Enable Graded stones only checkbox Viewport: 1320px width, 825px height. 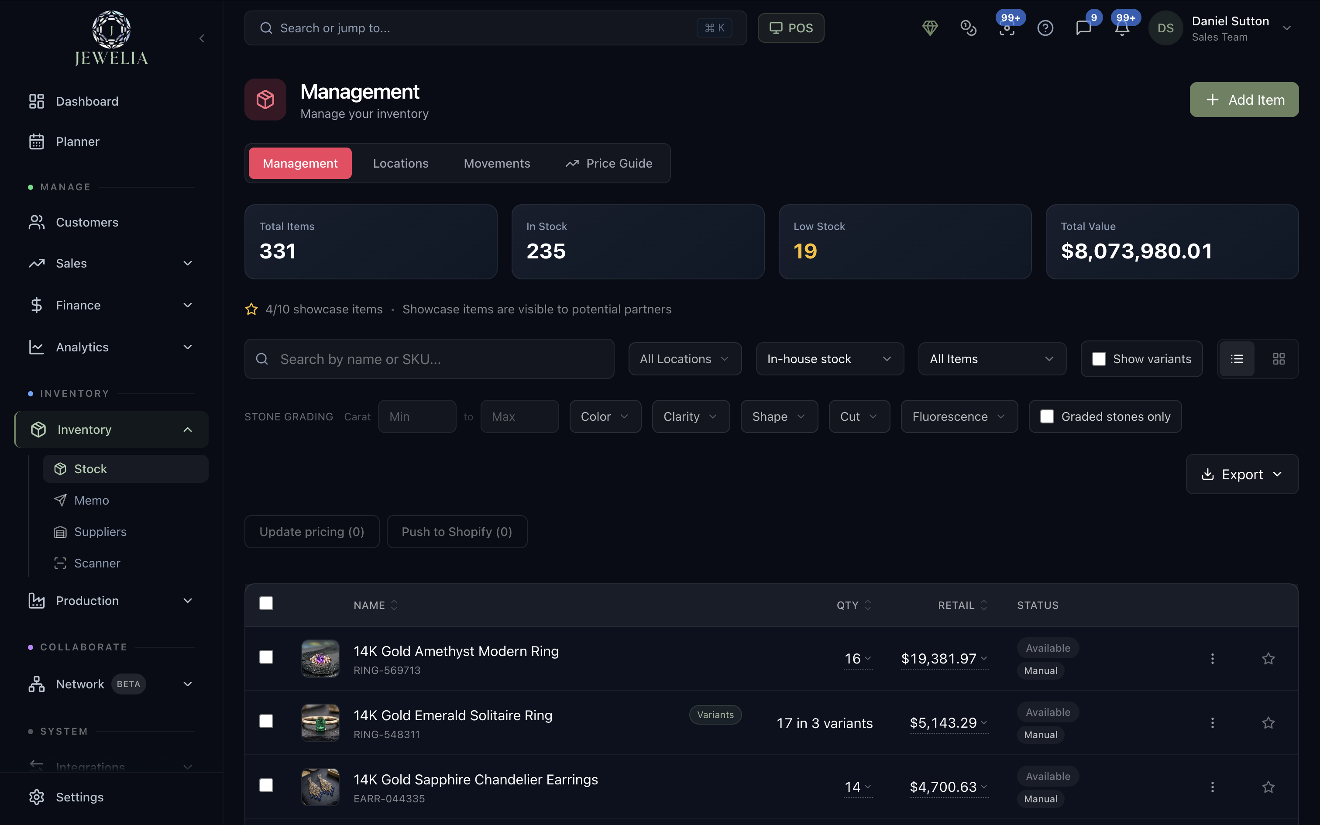point(1047,416)
